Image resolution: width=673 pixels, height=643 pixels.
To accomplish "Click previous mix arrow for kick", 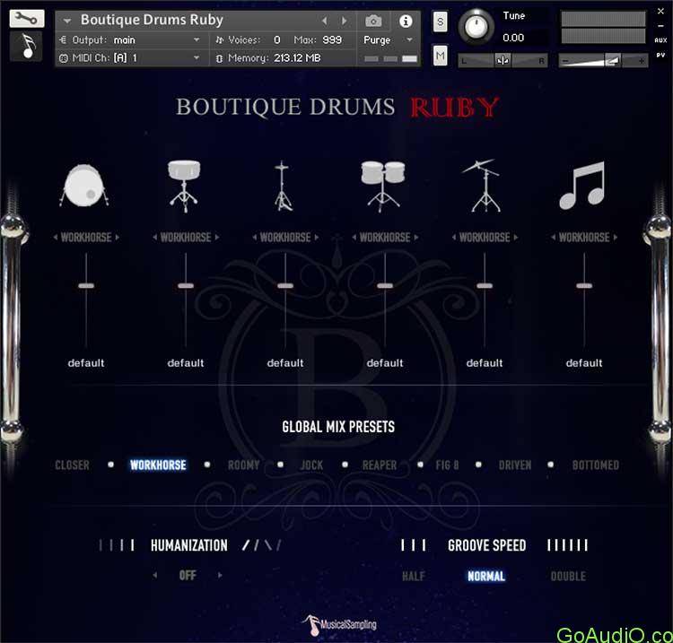I will coord(56,238).
